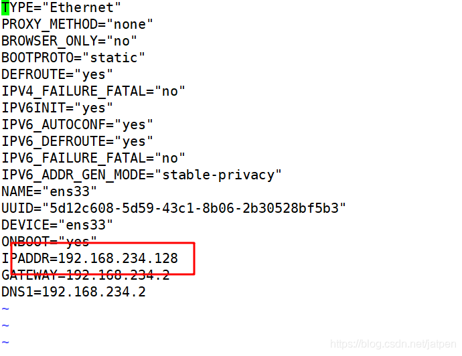Click the DEFROUTE="yes" line
Viewport: 462px width, 356px height.
pyautogui.click(x=57, y=74)
